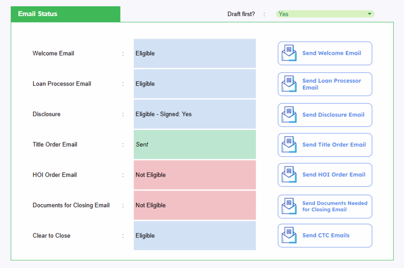This screenshot has width=404, height=268.
Task: Click the envelope icon beside Send CTC Emails
Action: click(289, 235)
